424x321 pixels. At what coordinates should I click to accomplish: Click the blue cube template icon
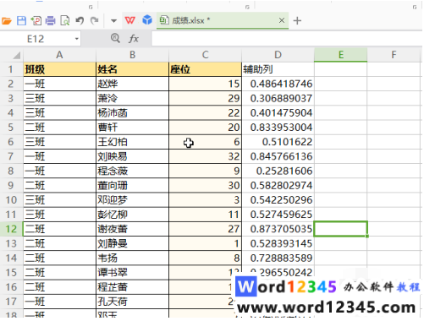coord(147,20)
